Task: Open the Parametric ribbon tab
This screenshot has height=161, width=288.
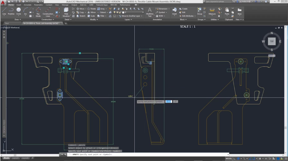Action: [38, 5]
